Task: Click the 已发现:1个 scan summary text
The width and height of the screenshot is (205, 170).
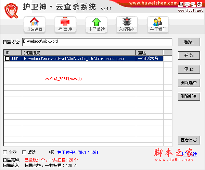Action: [51, 160]
